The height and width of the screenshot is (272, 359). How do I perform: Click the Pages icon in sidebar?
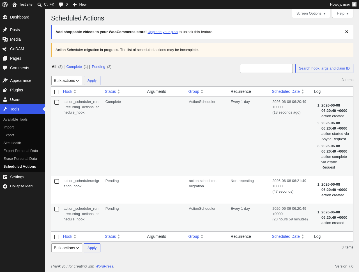point(5,58)
